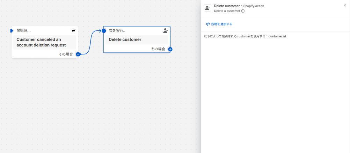Click the icon beside '説明を追加する'
350x153 pixels.
click(x=208, y=24)
